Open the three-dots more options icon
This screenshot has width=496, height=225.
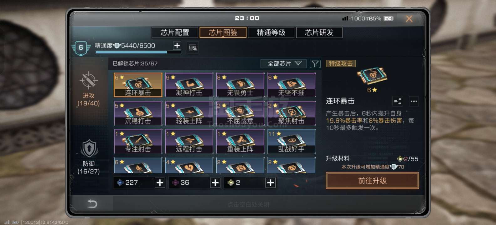pos(414,101)
